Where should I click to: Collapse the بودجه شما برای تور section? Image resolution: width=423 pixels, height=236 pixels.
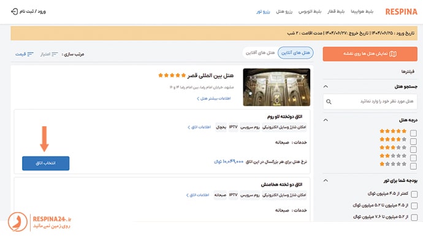(326, 180)
